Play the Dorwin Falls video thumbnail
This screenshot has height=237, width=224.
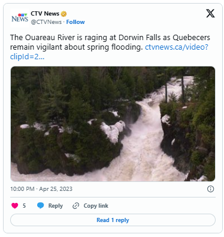click(x=113, y=124)
